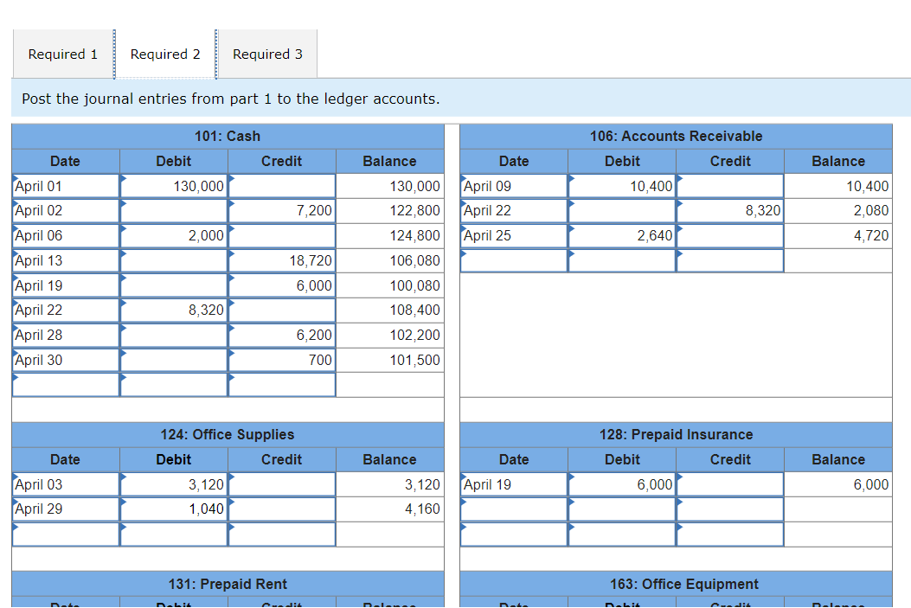911x608 pixels.
Task: Select the 8,320 debit cell for April 22
Action: (x=173, y=310)
